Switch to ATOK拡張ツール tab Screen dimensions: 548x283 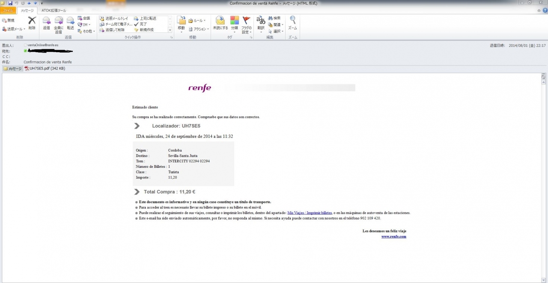[54, 10]
